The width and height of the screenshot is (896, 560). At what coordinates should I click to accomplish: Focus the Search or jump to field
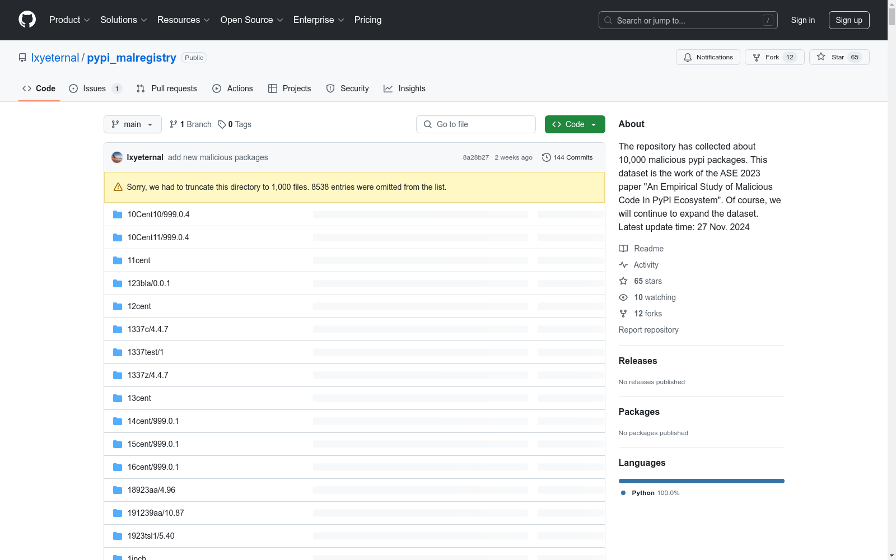tap(688, 20)
